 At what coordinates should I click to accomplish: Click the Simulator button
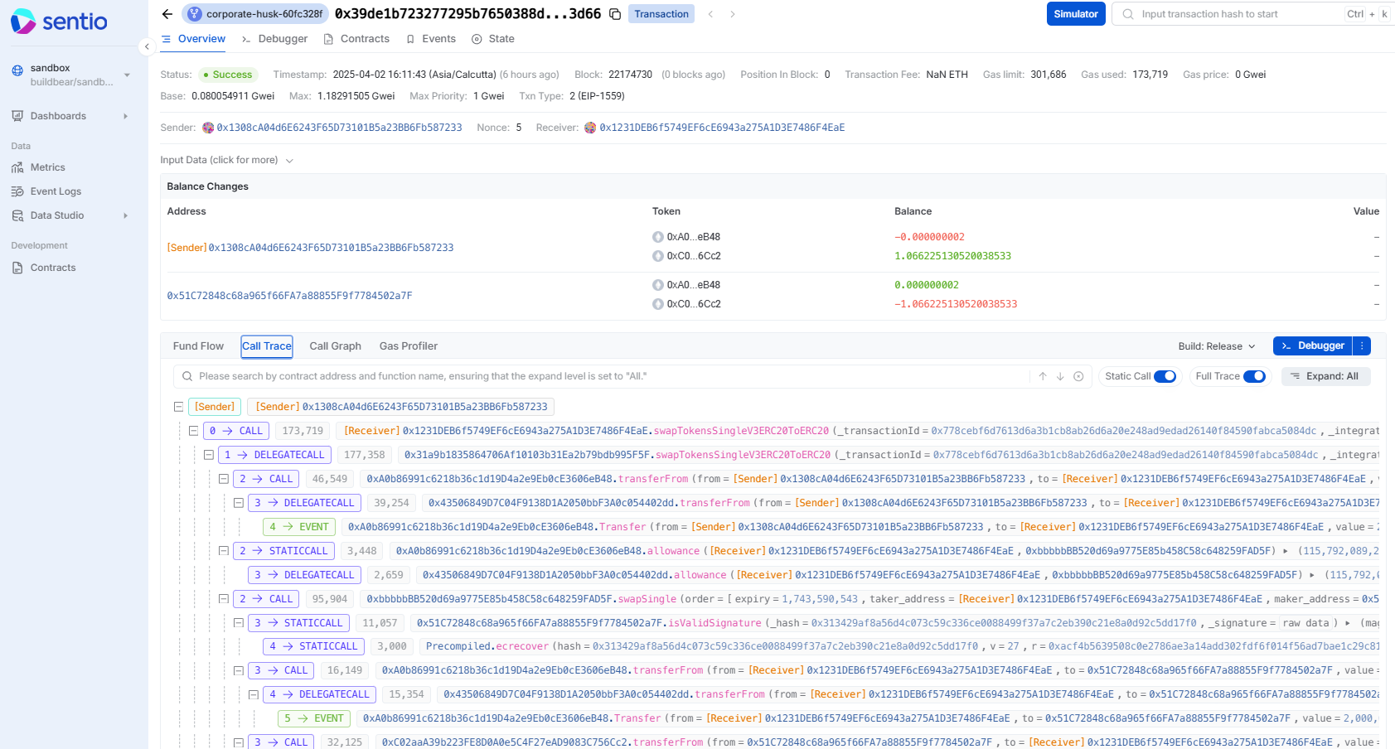click(x=1075, y=14)
